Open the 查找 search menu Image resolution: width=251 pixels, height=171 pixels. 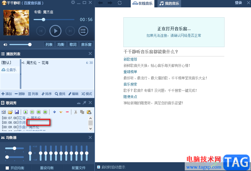click(60, 94)
